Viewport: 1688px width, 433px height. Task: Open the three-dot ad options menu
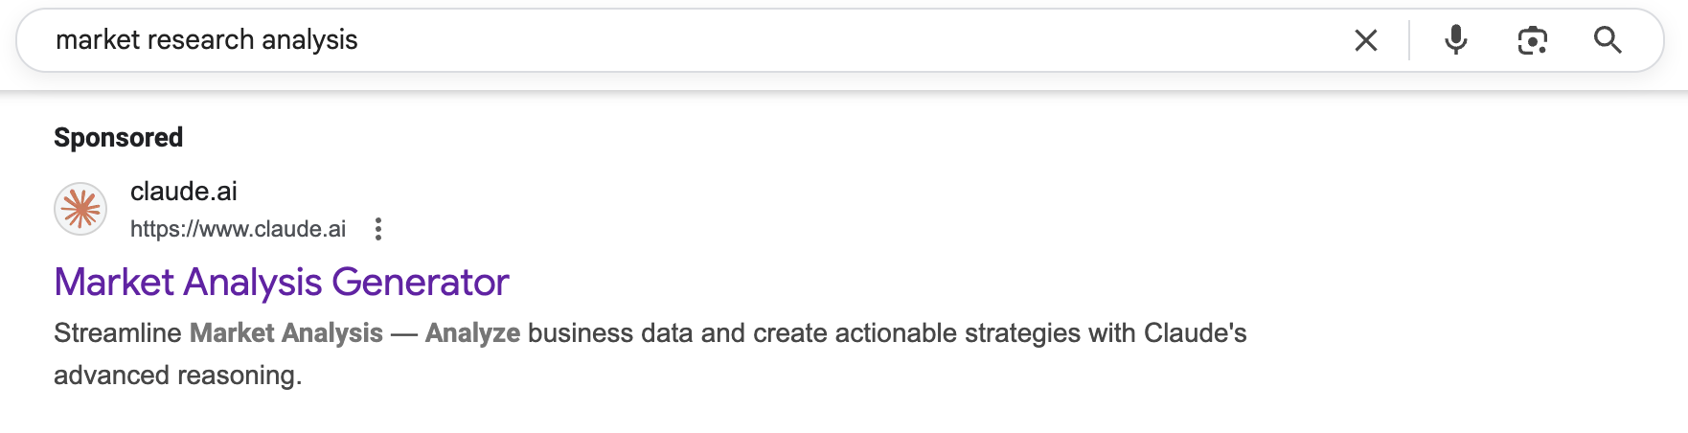coord(378,229)
